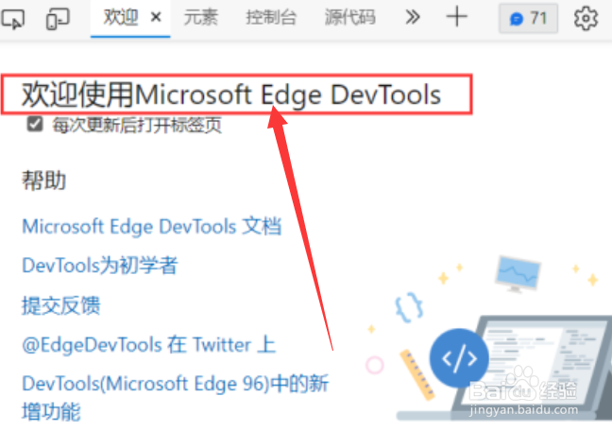Image resolution: width=612 pixels, height=431 pixels.
Task: Open DevTools为初学者 link
Action: [100, 266]
